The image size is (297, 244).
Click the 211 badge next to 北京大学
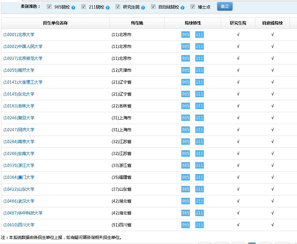[x=199, y=34]
